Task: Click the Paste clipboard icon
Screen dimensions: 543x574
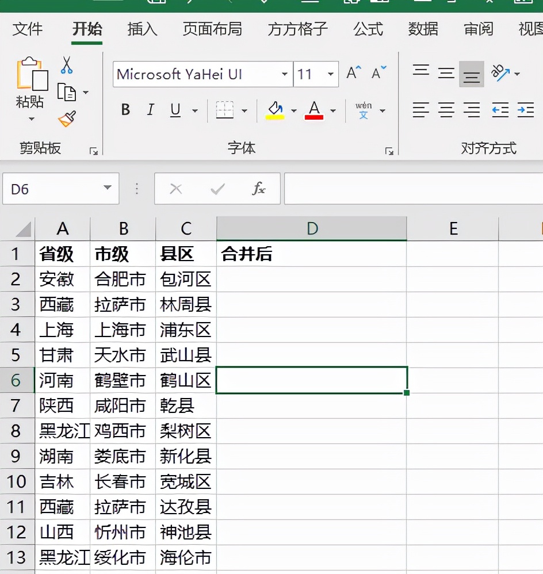Action: click(32, 74)
